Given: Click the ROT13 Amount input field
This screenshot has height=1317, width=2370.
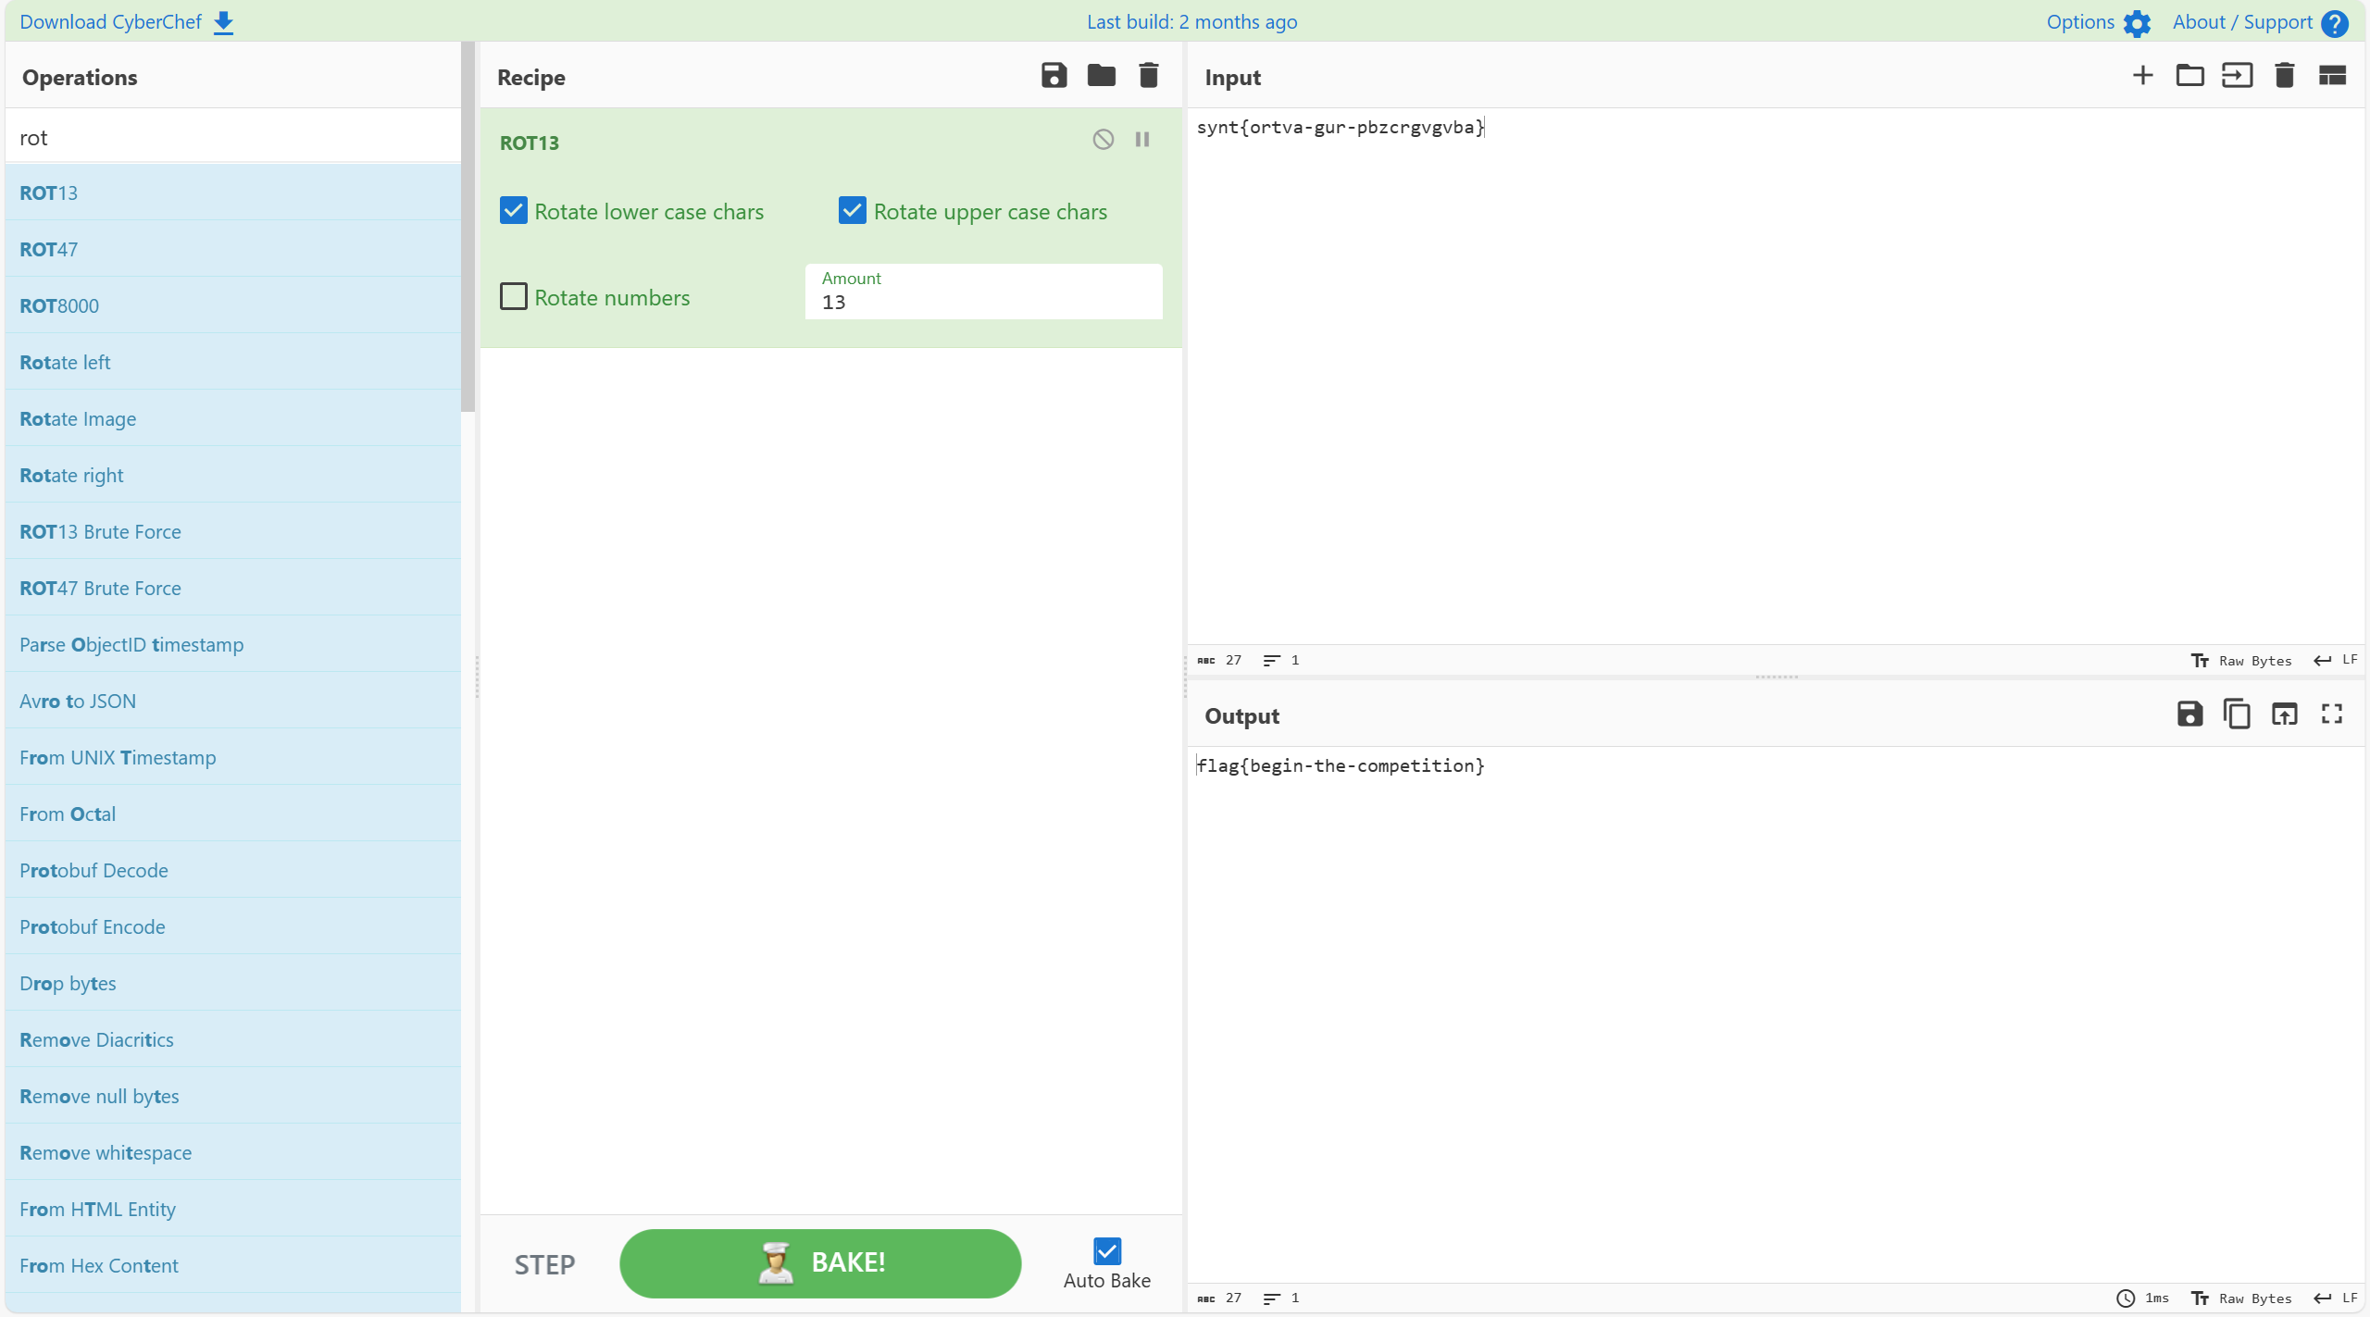Looking at the screenshot, I should [983, 292].
